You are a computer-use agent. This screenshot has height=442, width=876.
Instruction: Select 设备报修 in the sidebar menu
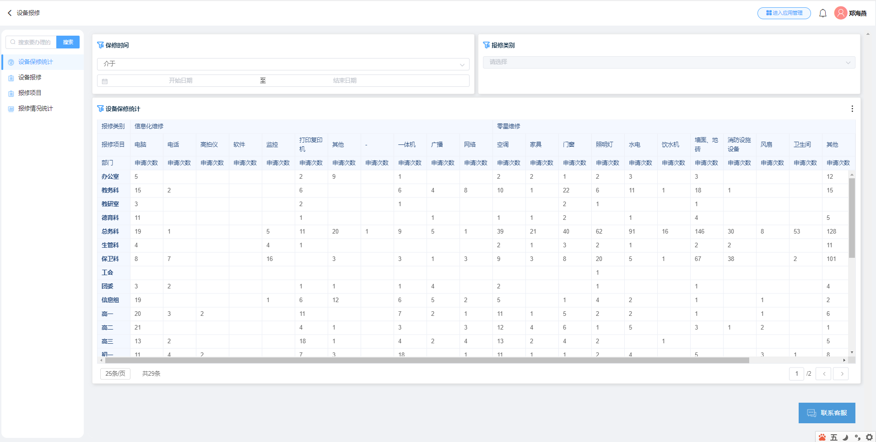pyautogui.click(x=30, y=77)
